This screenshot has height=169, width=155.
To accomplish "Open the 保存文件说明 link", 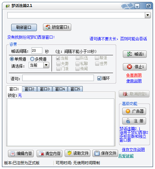I will click(133, 150).
